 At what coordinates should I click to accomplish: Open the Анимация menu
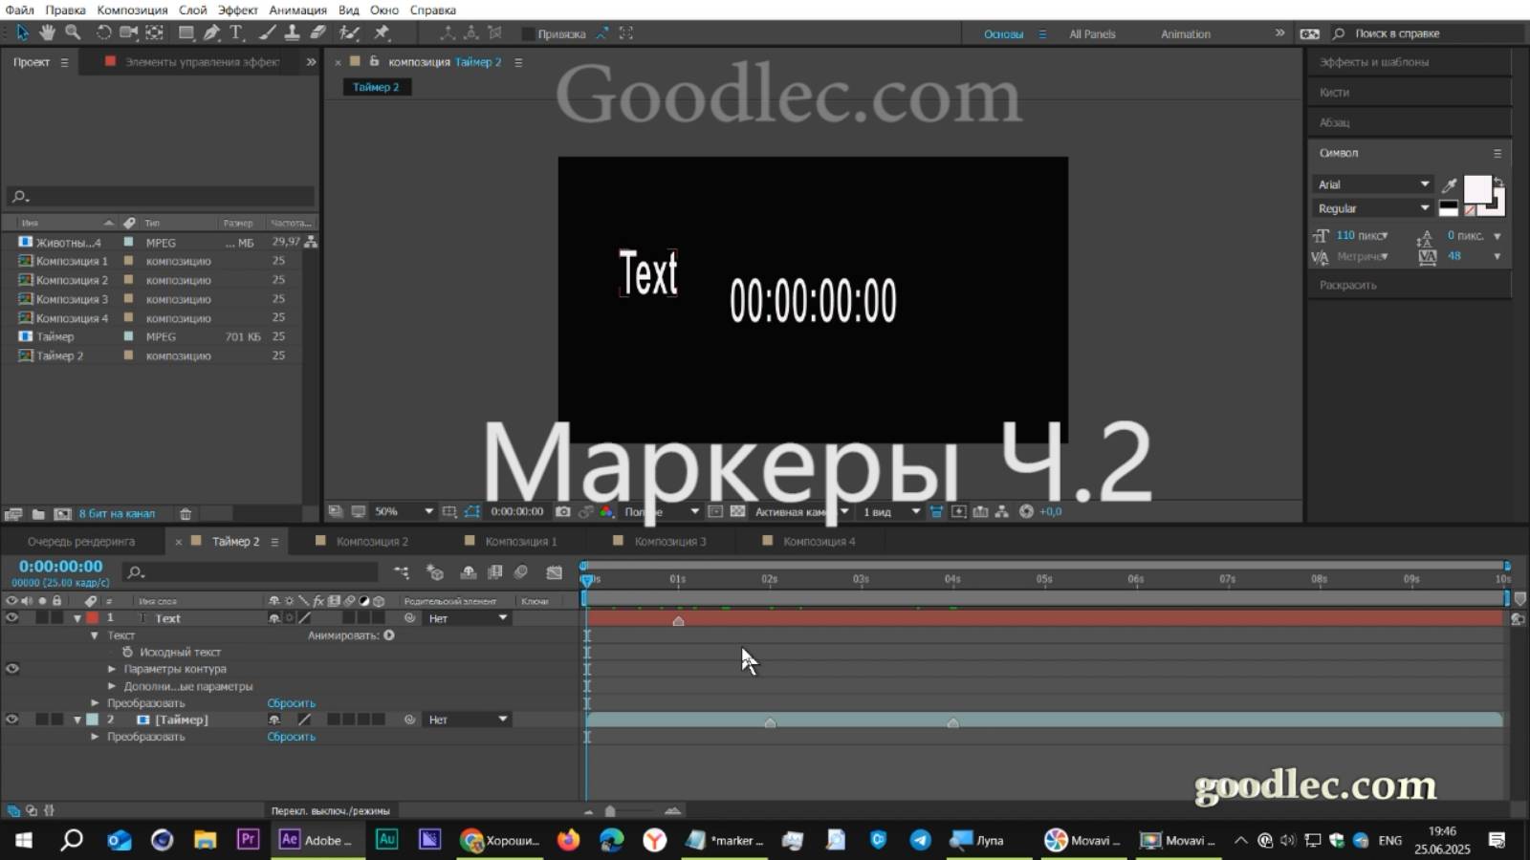[x=297, y=10]
